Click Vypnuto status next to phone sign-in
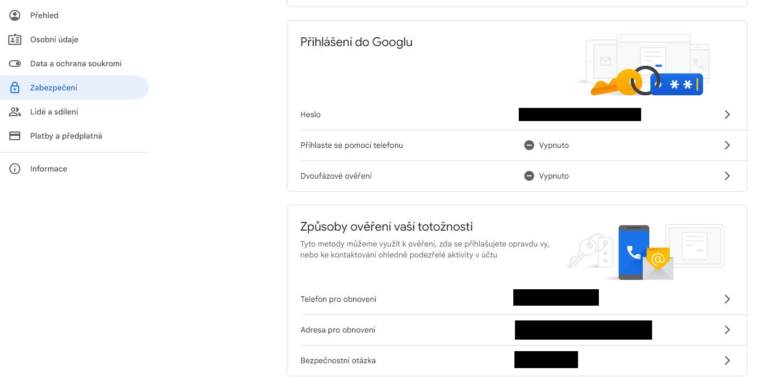759x384 pixels. click(x=546, y=145)
